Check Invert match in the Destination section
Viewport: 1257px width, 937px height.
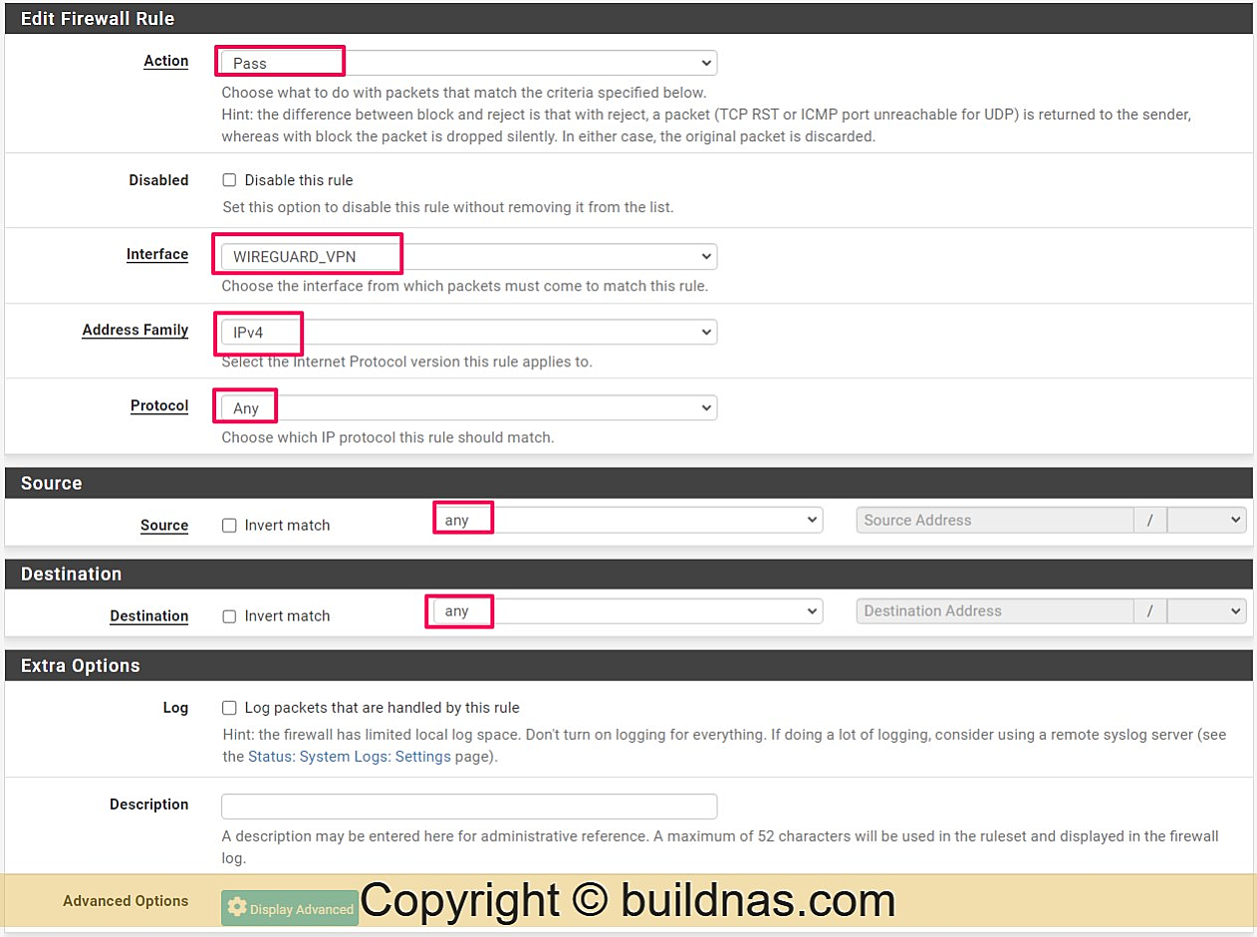tap(229, 616)
